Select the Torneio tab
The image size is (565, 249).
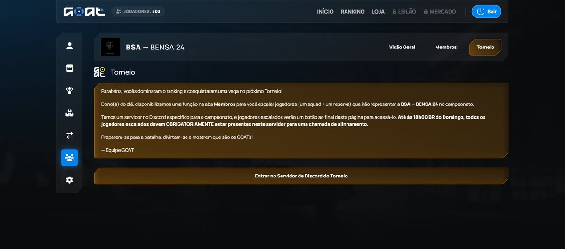(485, 47)
